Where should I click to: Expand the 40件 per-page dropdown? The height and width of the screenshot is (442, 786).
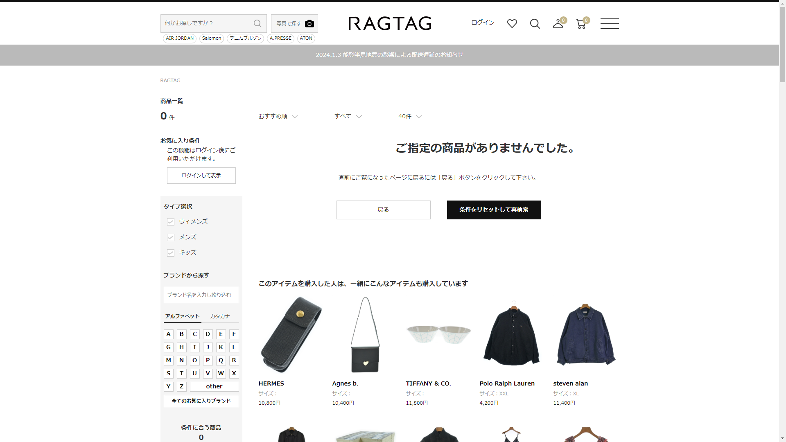(x=409, y=117)
